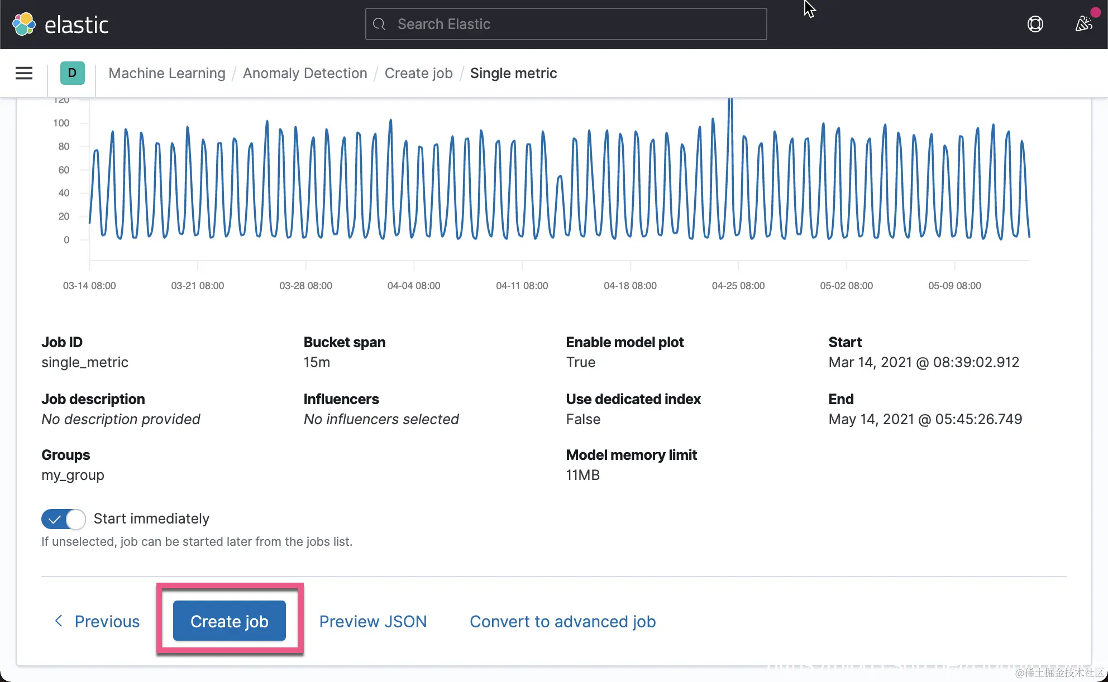
Task: Click the Single metric breadcrumb
Action: click(x=513, y=73)
